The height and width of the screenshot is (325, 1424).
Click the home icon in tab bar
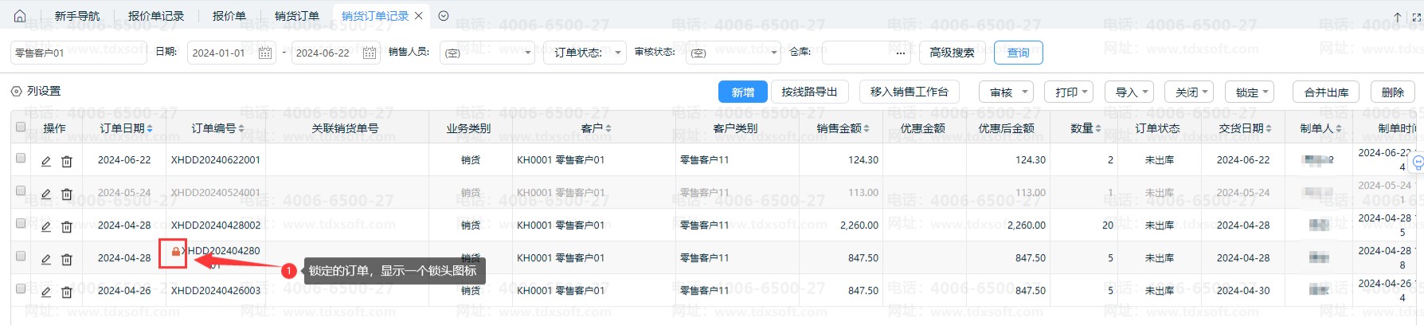20,16
